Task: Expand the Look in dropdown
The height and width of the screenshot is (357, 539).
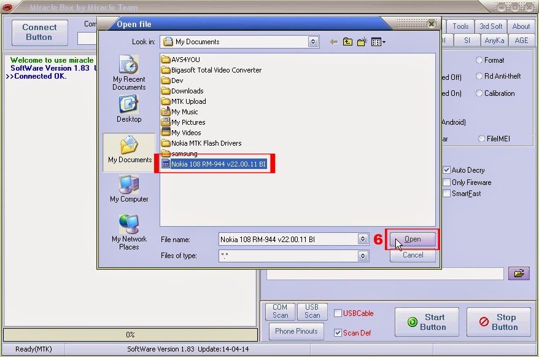Action: click(313, 42)
